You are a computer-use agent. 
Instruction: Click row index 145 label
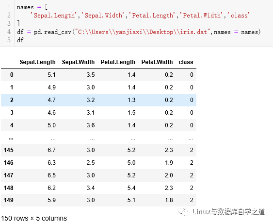[x=9, y=150]
